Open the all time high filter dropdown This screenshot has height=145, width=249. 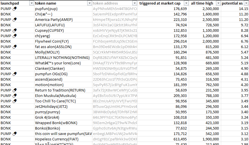point(219,3)
